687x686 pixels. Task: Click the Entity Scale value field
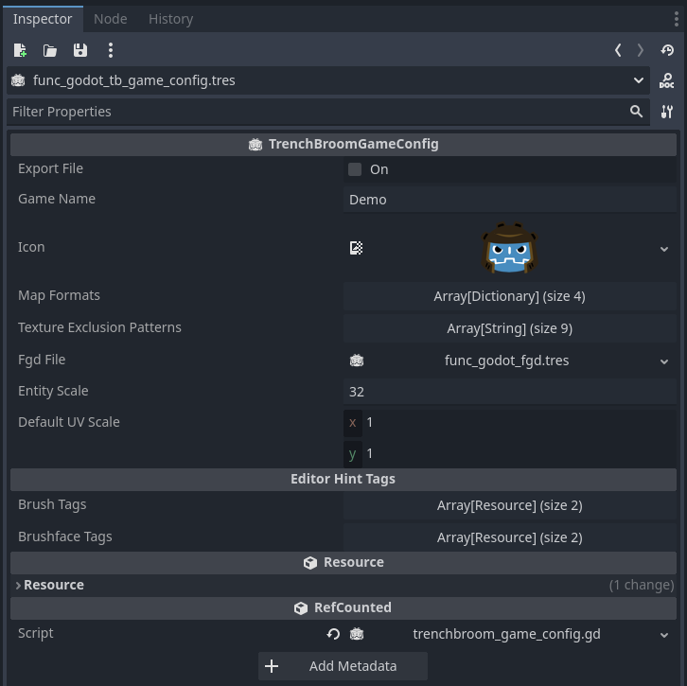[509, 392]
